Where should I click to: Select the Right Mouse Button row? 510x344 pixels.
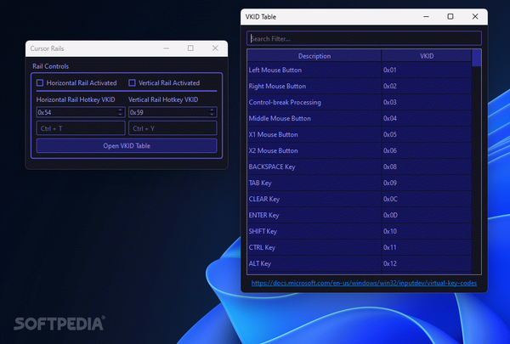[360, 86]
